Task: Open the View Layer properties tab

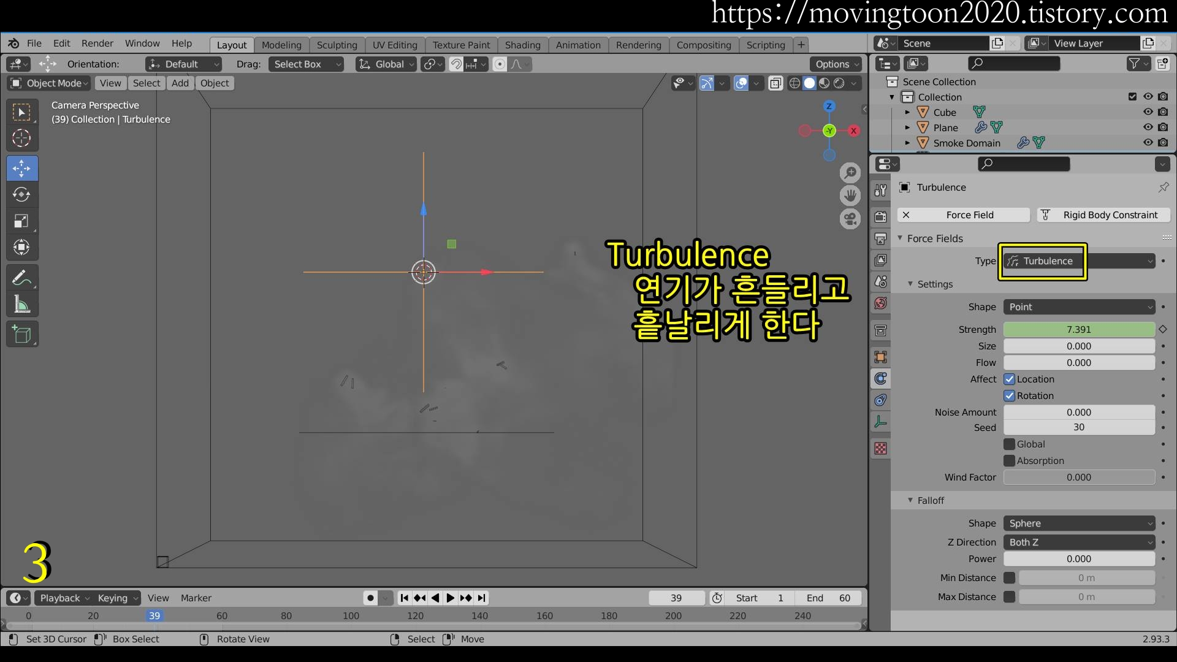Action: (881, 260)
